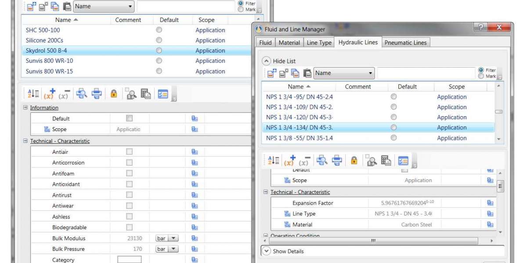Click the A-Z sort icon in the left fluid toolbar

pyautogui.click(x=33, y=94)
